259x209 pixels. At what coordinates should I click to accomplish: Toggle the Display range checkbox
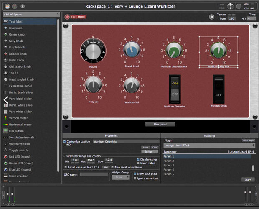click(x=138, y=159)
